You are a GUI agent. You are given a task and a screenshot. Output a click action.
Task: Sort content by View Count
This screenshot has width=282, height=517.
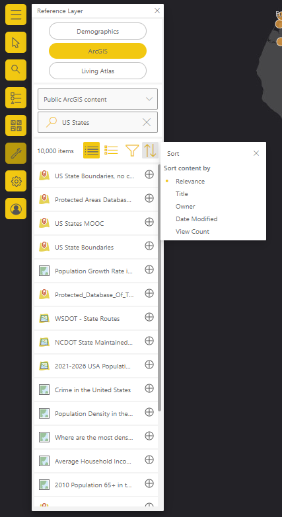[x=192, y=232]
